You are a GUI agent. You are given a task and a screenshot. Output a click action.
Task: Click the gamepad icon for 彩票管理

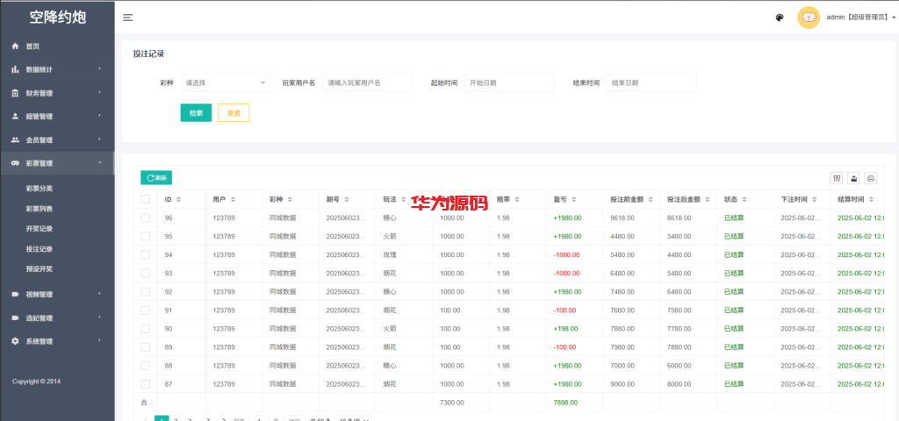click(x=16, y=163)
